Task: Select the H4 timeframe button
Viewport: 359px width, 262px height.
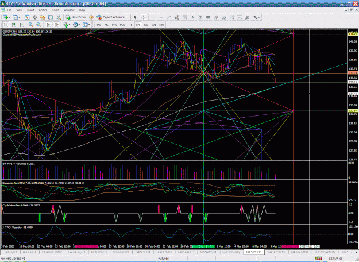Action: (x=138, y=25)
